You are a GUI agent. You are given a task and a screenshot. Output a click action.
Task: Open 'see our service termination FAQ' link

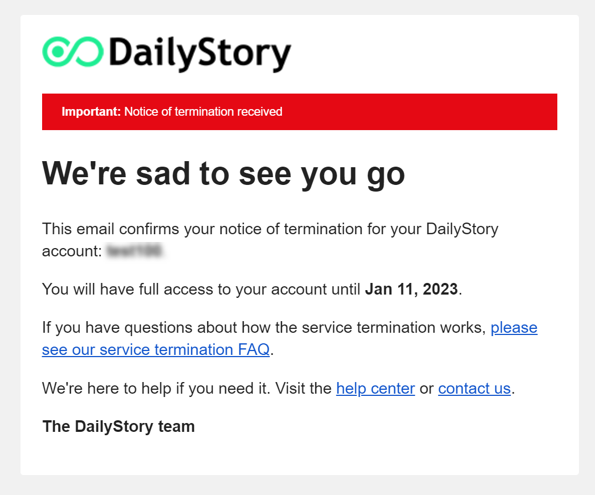tap(156, 350)
